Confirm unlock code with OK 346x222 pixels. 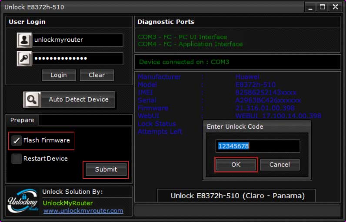[236, 165]
